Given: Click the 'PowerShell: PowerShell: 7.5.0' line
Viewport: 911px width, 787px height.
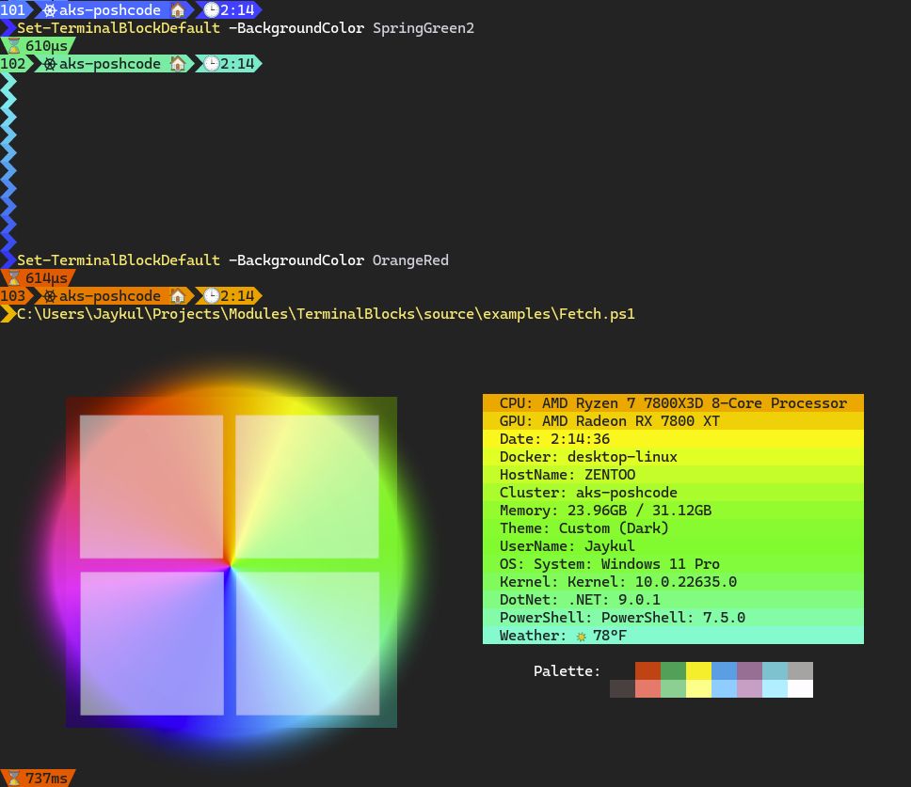Looking at the screenshot, I should coord(673,618).
